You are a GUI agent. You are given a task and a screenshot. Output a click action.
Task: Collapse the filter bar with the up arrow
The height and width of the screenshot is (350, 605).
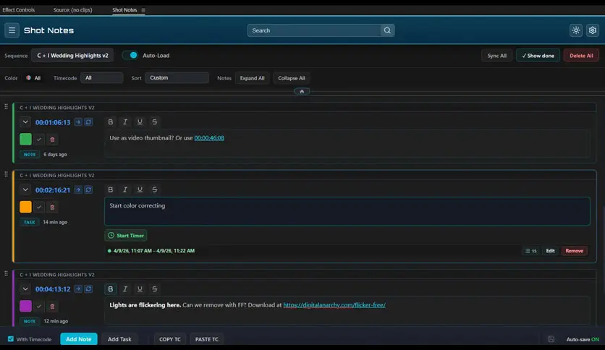302,91
